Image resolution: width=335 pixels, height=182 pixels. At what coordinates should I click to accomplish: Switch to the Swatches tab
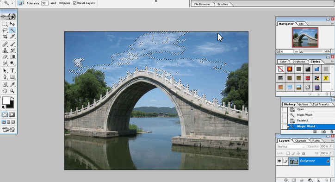(298, 62)
